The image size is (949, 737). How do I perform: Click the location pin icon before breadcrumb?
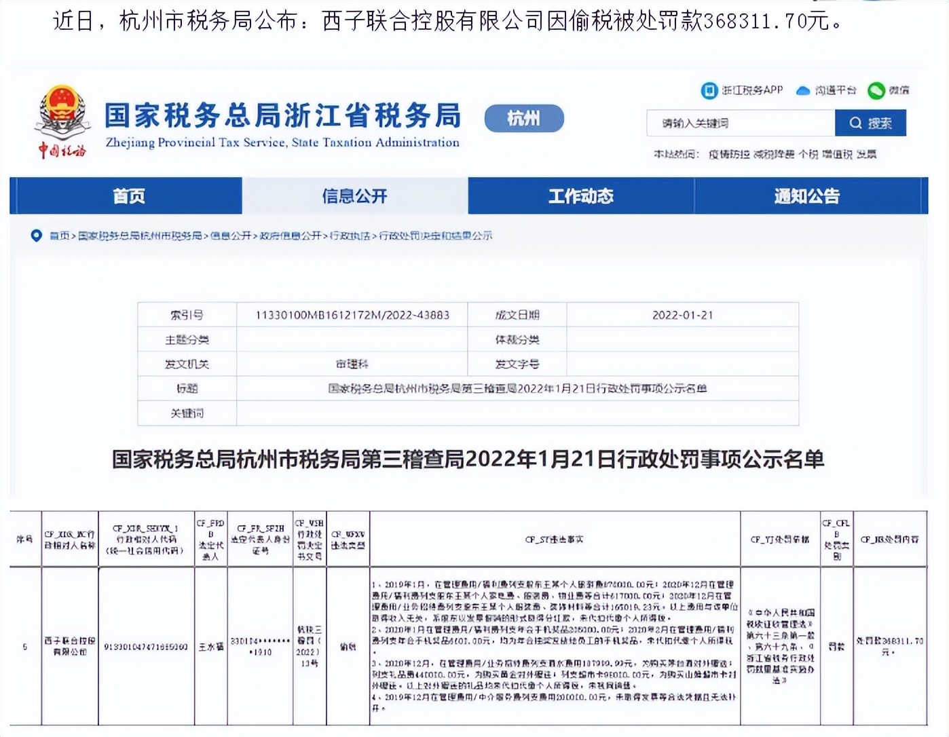(x=36, y=236)
